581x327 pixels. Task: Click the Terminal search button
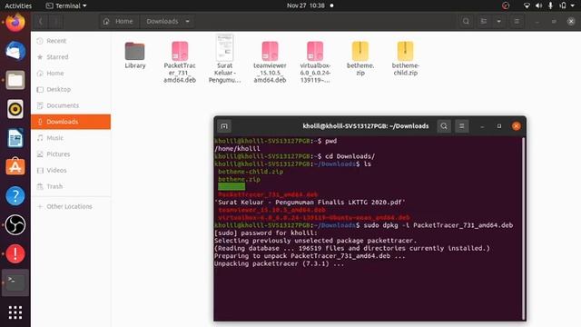tap(444, 126)
